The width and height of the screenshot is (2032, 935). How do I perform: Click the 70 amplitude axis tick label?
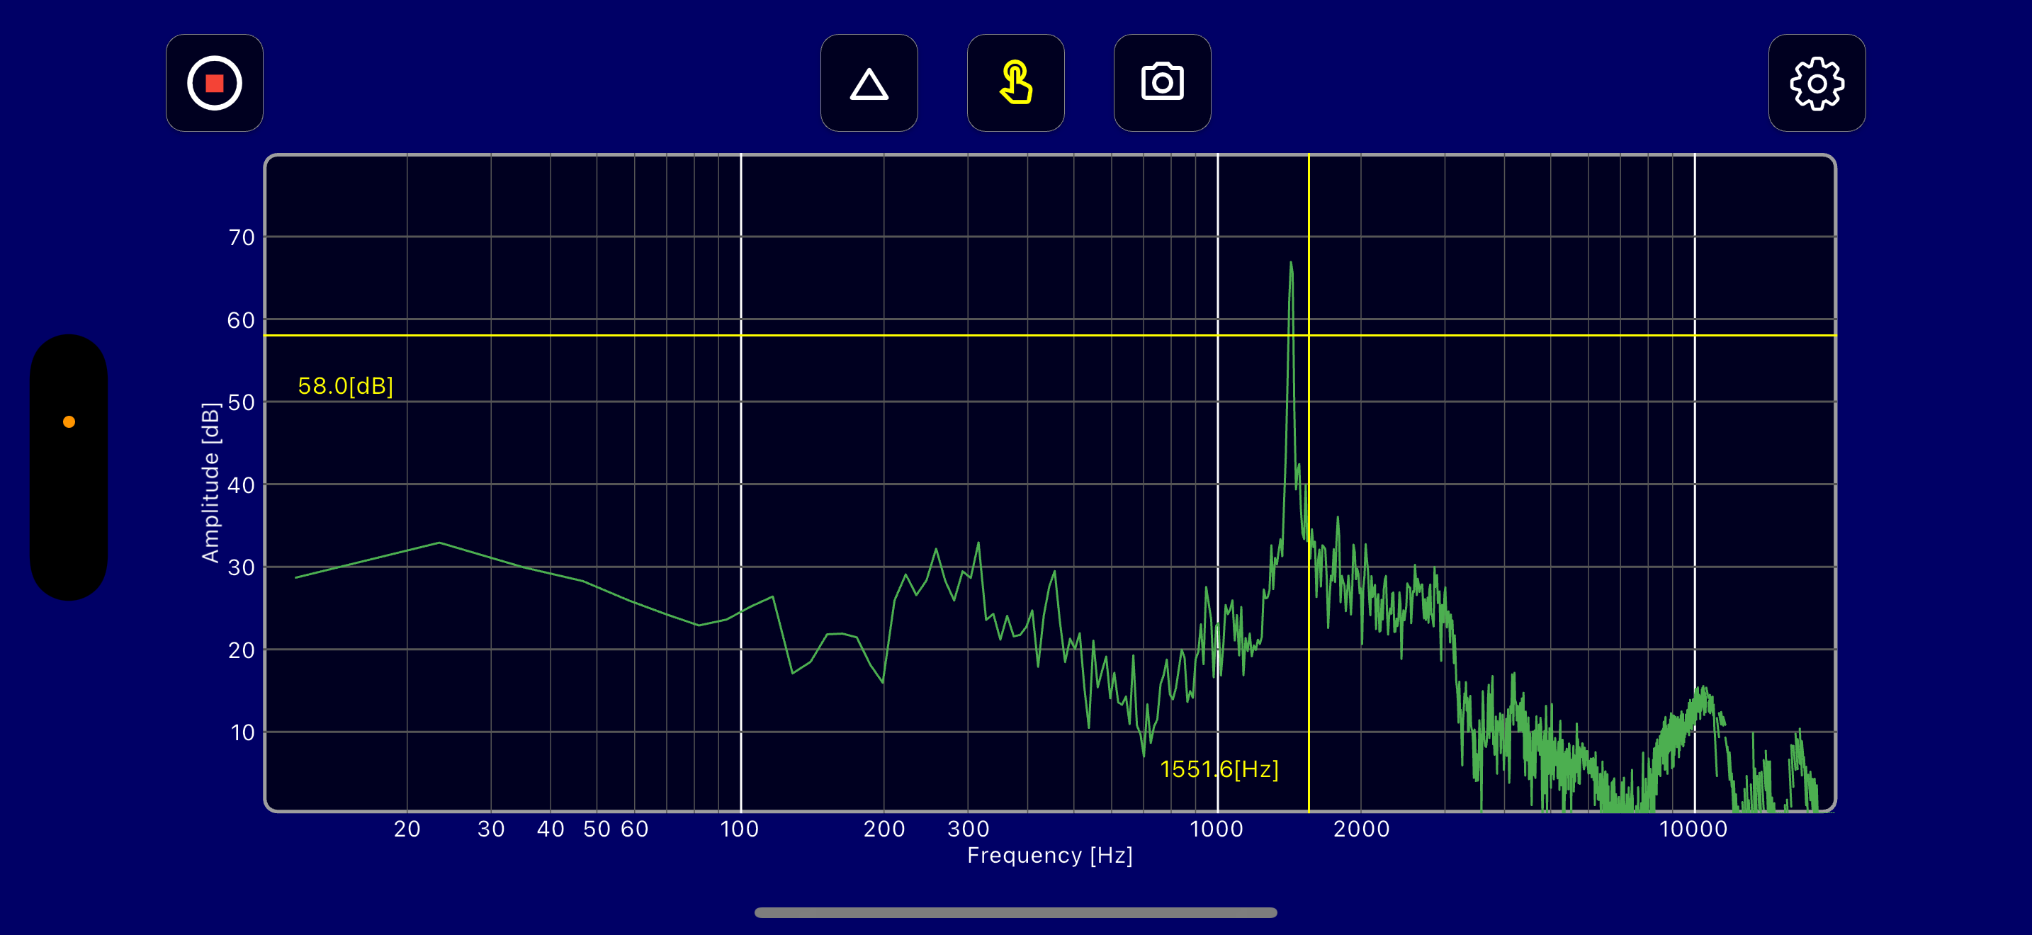[x=242, y=237]
